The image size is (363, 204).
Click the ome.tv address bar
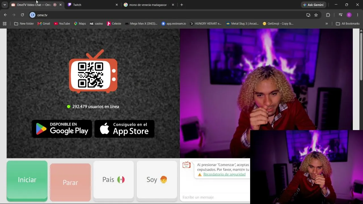(x=170, y=15)
